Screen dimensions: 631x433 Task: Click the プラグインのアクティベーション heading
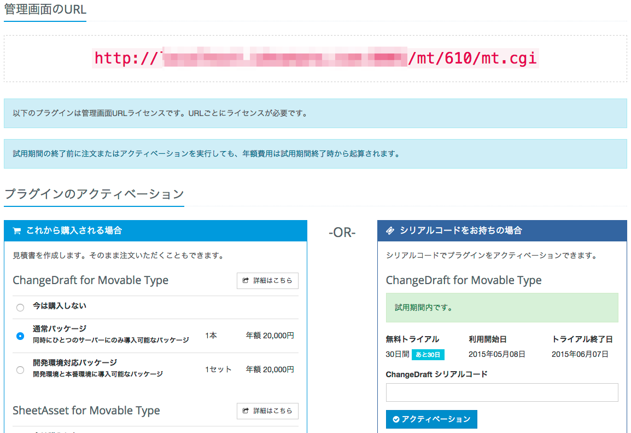click(x=94, y=194)
